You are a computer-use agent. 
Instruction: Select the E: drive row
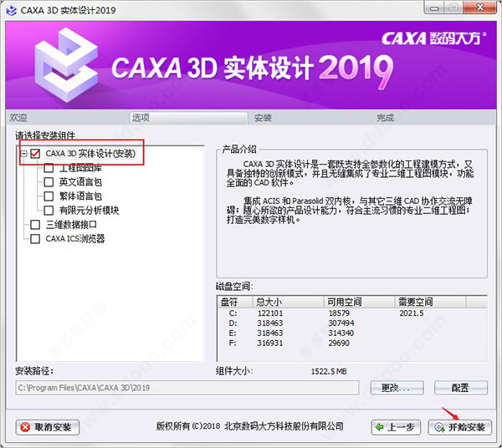pyautogui.click(x=352, y=333)
